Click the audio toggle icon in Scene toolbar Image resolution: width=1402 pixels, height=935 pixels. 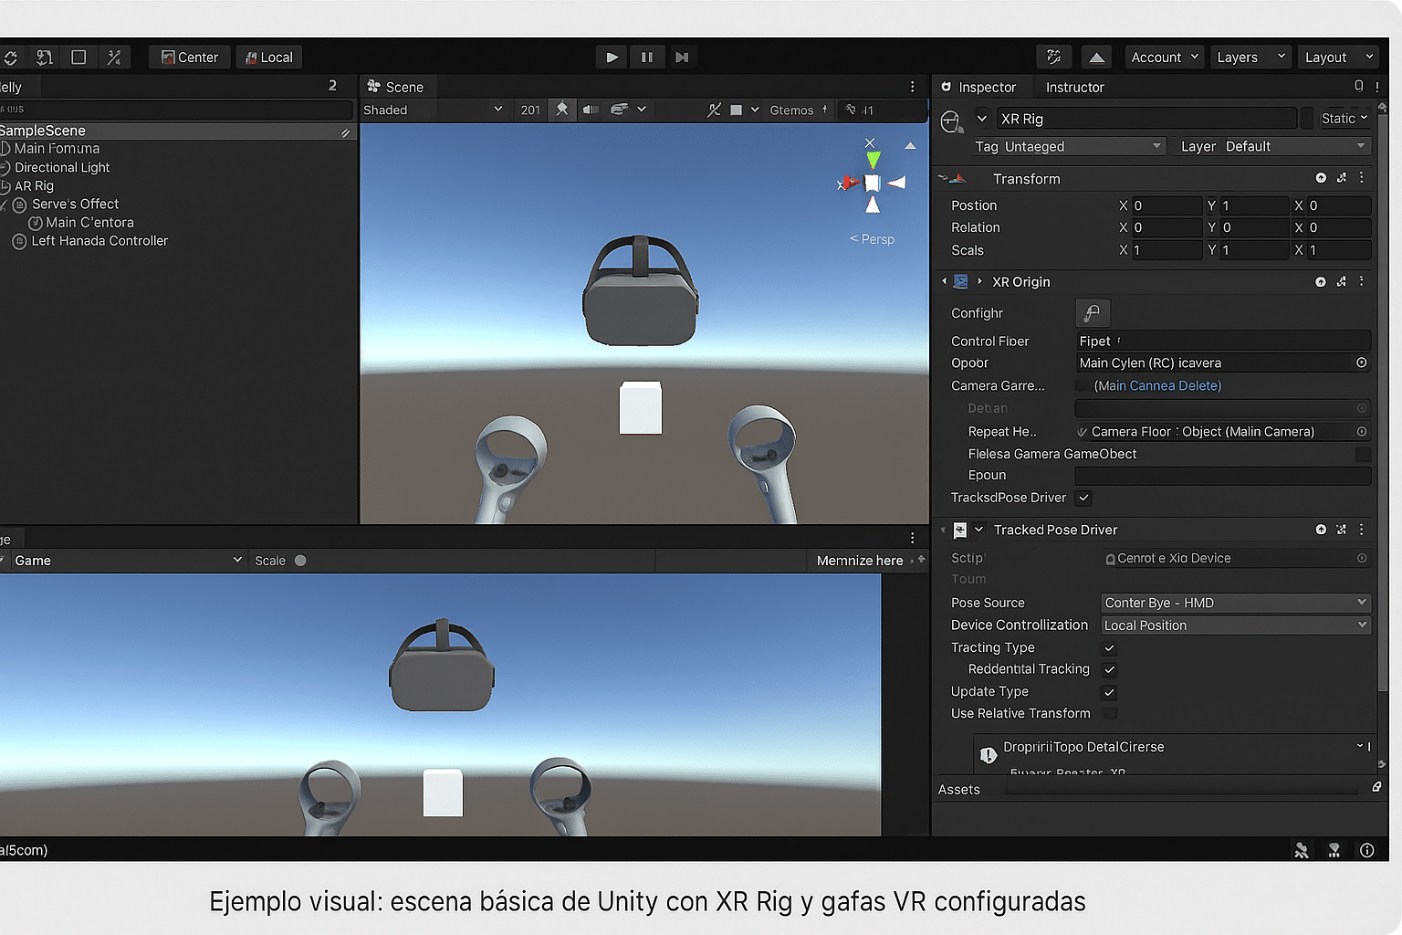tap(590, 110)
